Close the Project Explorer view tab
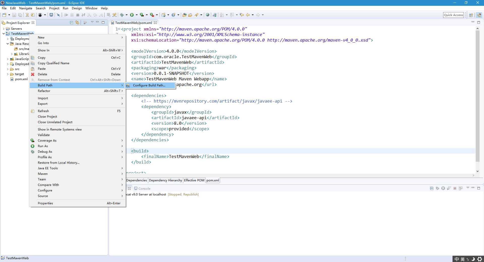The image size is (484, 262). (x=33, y=23)
